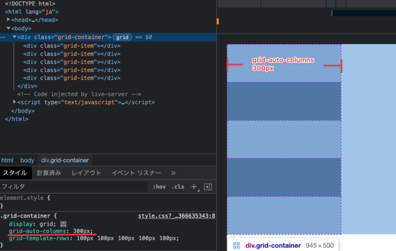
Task: Select the DOCTYPE html line
Action: point(30,3)
